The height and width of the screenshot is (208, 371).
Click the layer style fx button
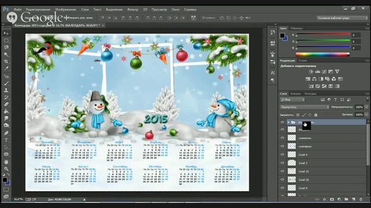pos(325,199)
